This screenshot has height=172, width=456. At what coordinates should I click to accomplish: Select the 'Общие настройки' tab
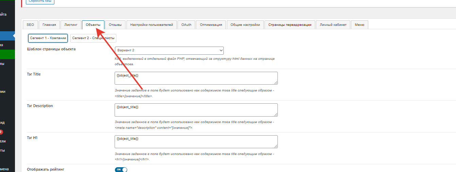[245, 25]
